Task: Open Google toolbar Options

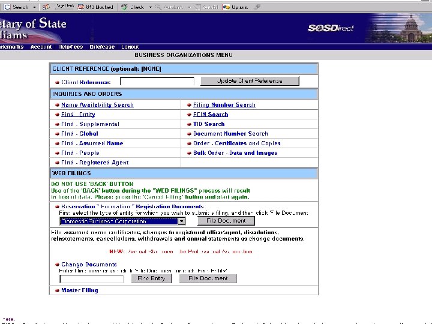Action: click(x=236, y=7)
